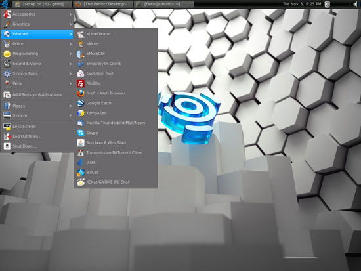Viewport: 361px width, 271px height.
Task: Launch the FileZilla icon in Internet menu
Action: coord(81,83)
